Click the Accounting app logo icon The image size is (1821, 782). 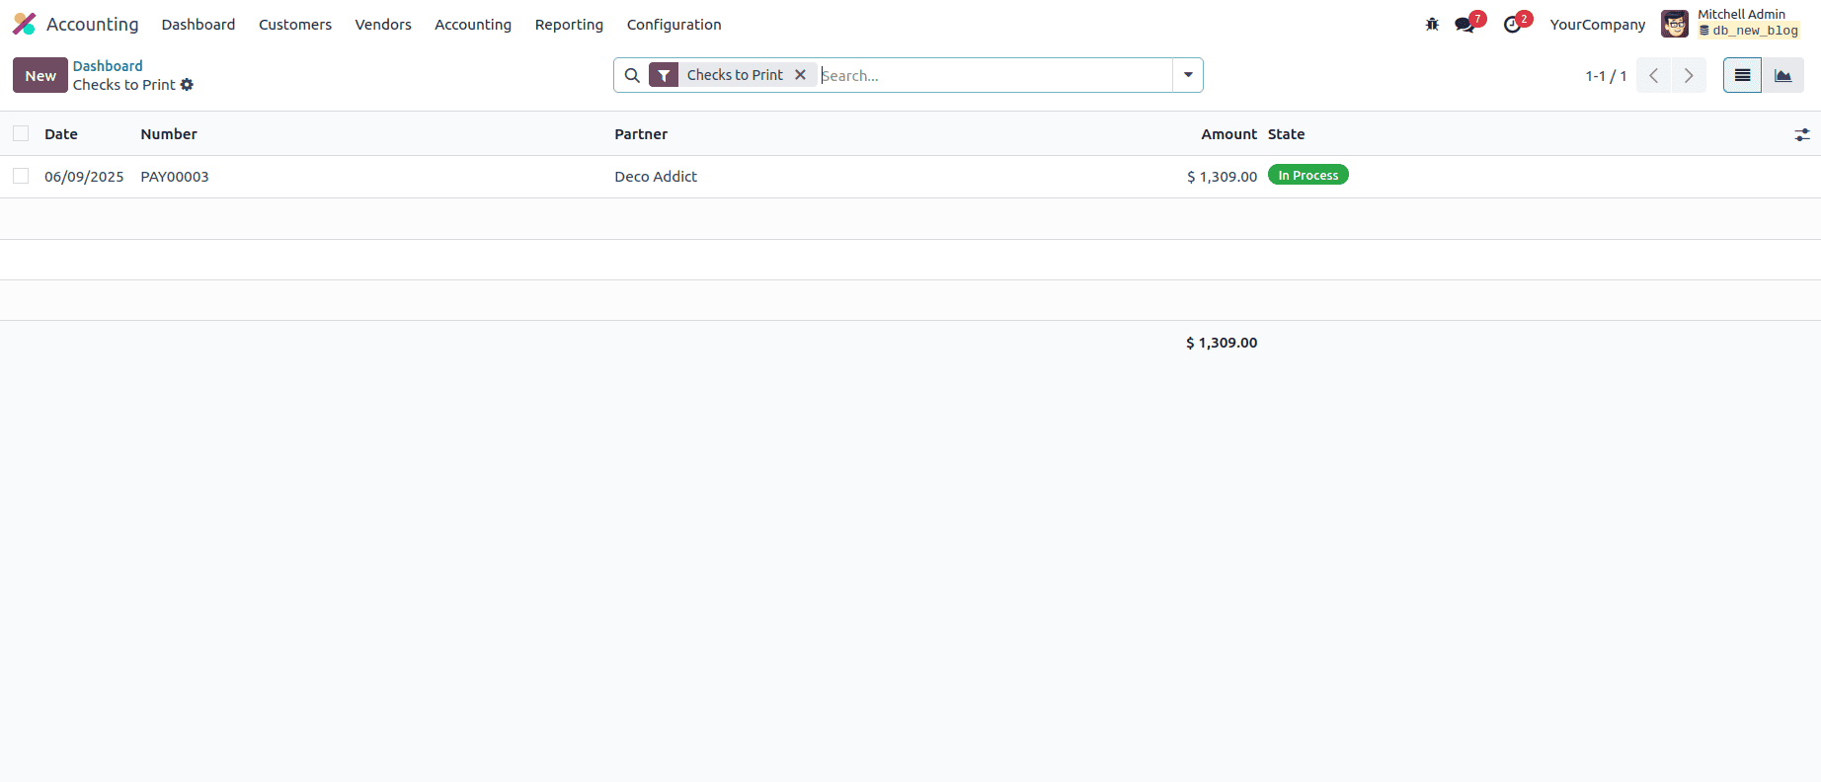click(25, 24)
